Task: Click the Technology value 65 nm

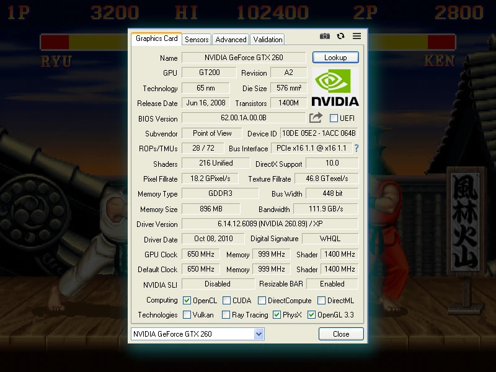Action: [206, 88]
